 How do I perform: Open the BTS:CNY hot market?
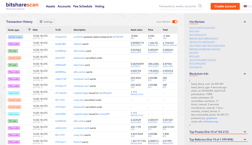tap(194, 31)
